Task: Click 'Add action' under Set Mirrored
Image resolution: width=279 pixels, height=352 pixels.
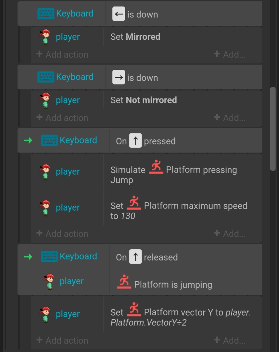Action: click(x=62, y=54)
